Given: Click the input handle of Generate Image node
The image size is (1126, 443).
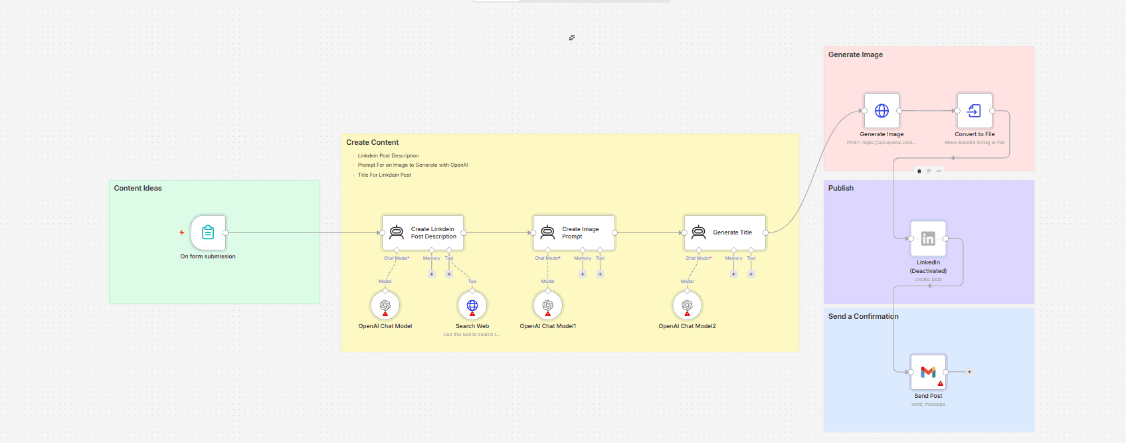Looking at the screenshot, I should pos(864,111).
